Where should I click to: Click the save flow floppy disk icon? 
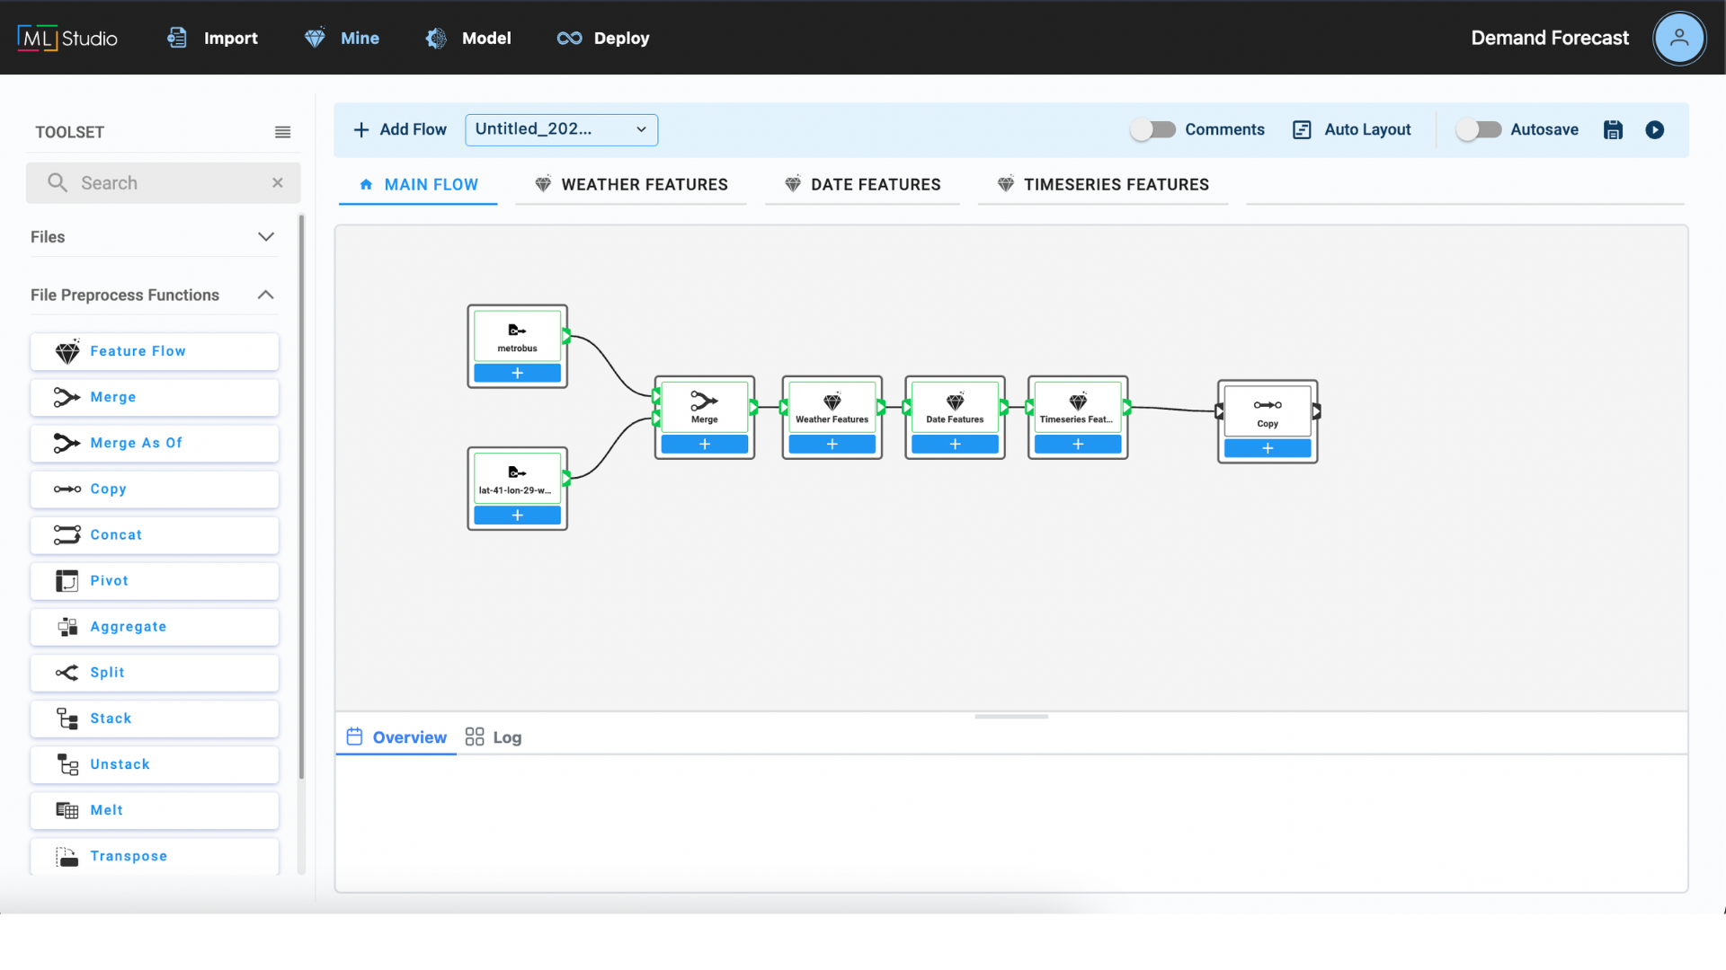pos(1613,130)
